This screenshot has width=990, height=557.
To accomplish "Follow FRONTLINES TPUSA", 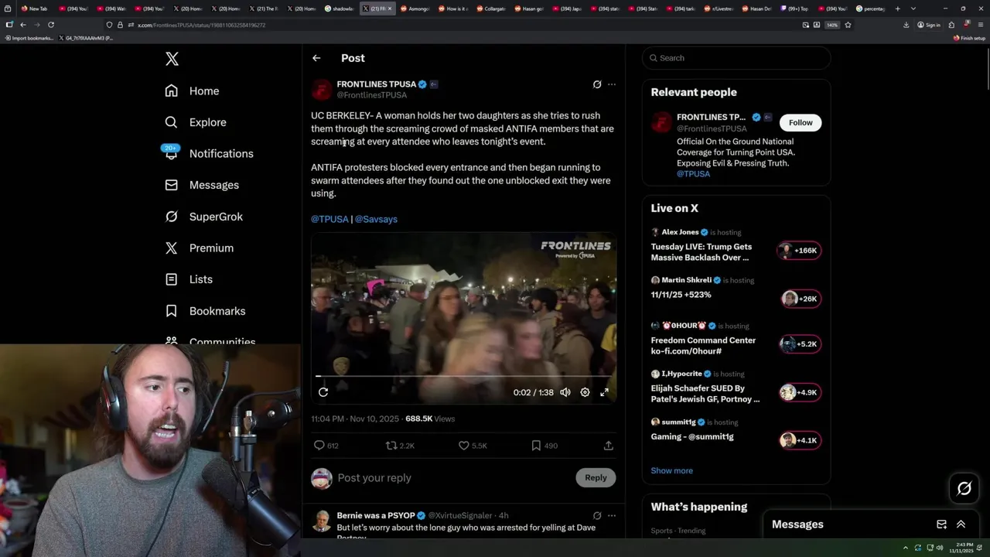I will (801, 122).
